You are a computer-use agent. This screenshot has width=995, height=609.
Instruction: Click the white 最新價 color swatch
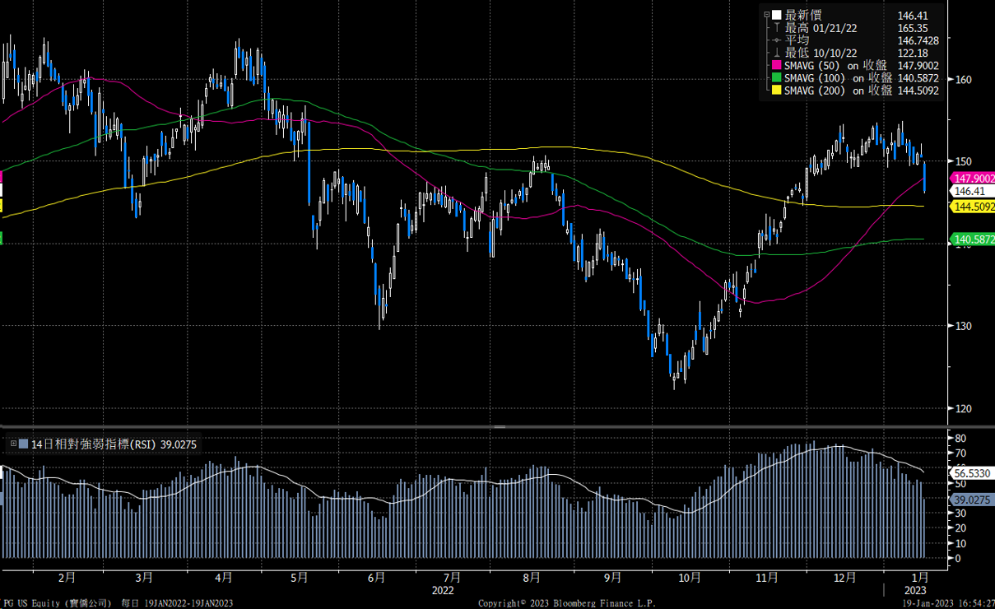click(776, 15)
